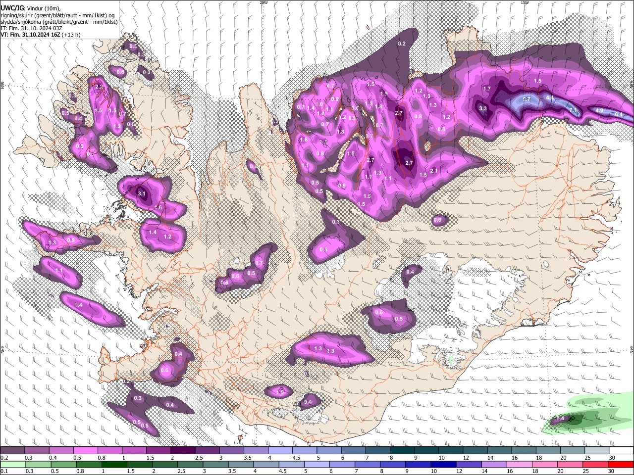Choose the darkest green swatch between 1 and 1.5
The width and height of the screenshot is (634, 475).
[x=114, y=464]
